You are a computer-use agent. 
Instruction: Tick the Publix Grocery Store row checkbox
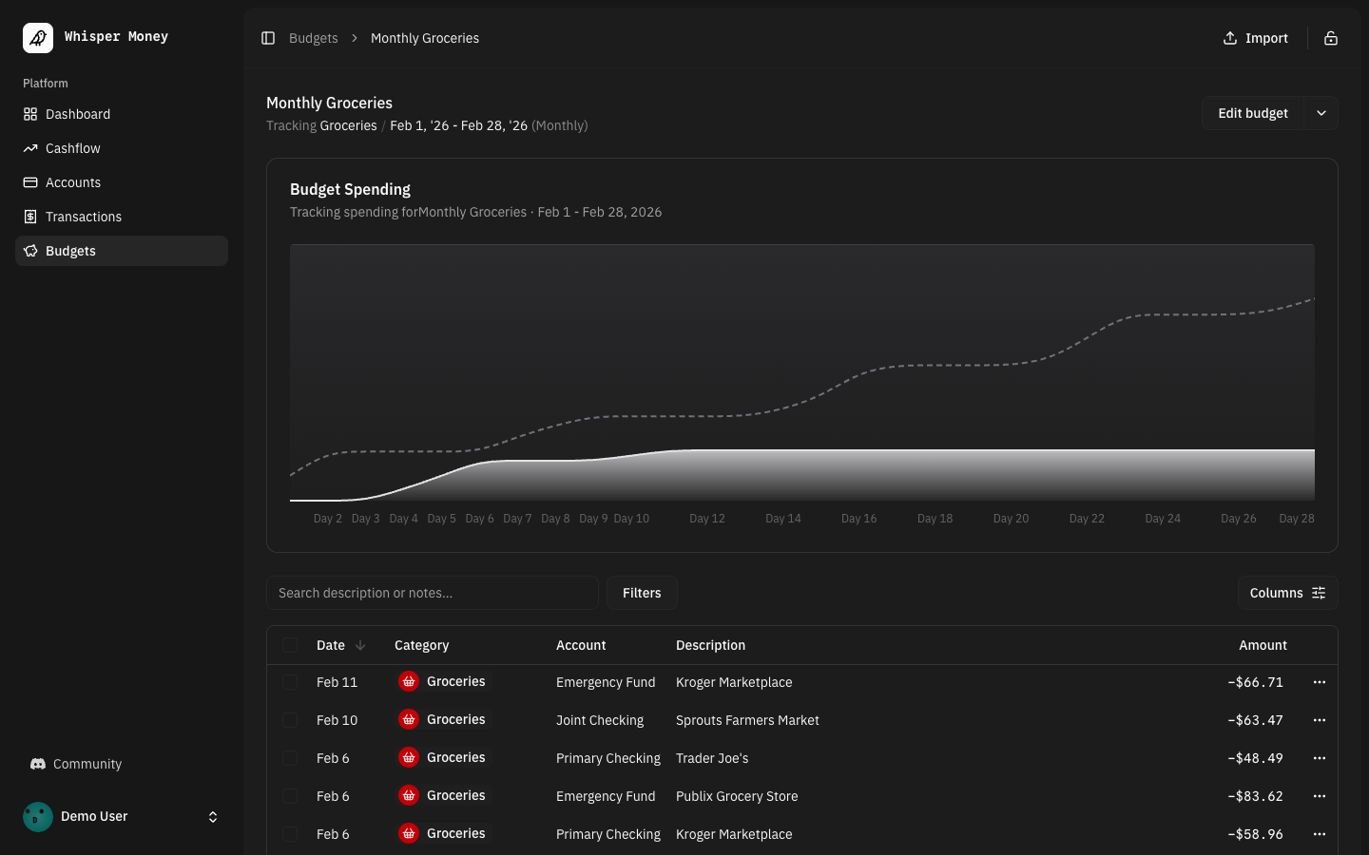pos(290,796)
